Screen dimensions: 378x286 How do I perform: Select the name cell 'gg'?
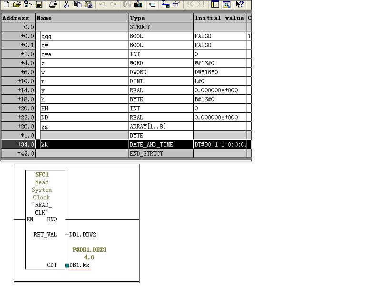point(84,126)
